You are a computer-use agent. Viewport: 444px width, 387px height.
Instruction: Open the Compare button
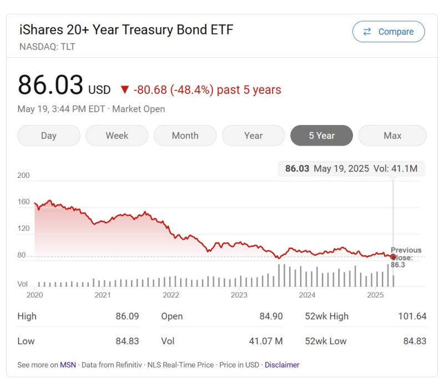click(389, 32)
